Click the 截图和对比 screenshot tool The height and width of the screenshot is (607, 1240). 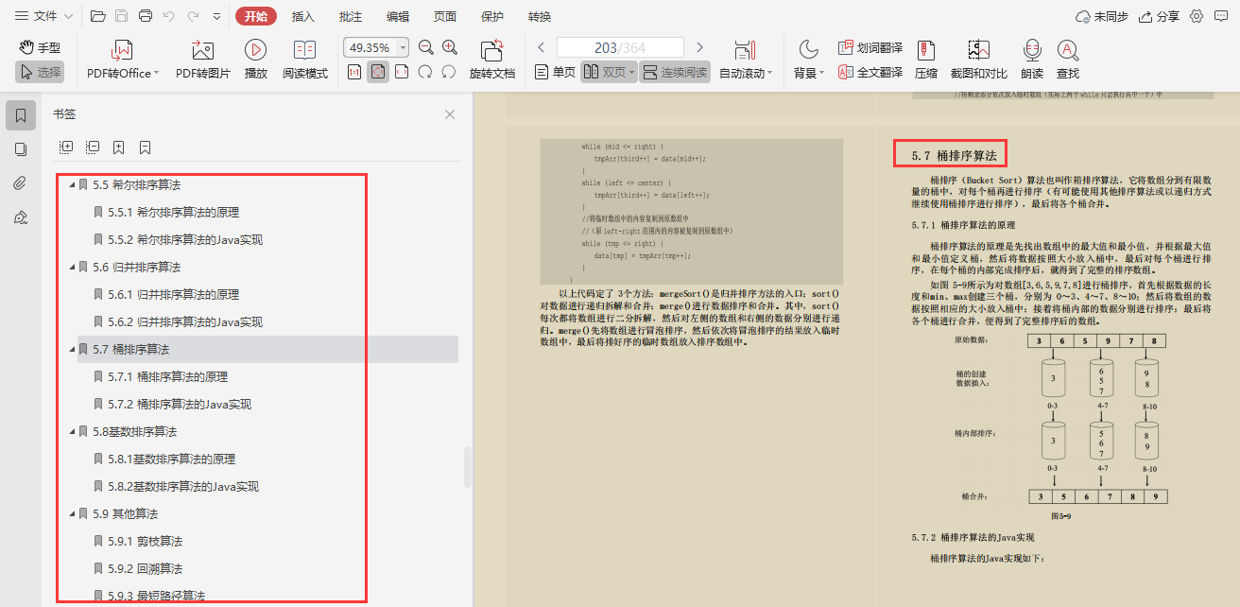pos(978,61)
